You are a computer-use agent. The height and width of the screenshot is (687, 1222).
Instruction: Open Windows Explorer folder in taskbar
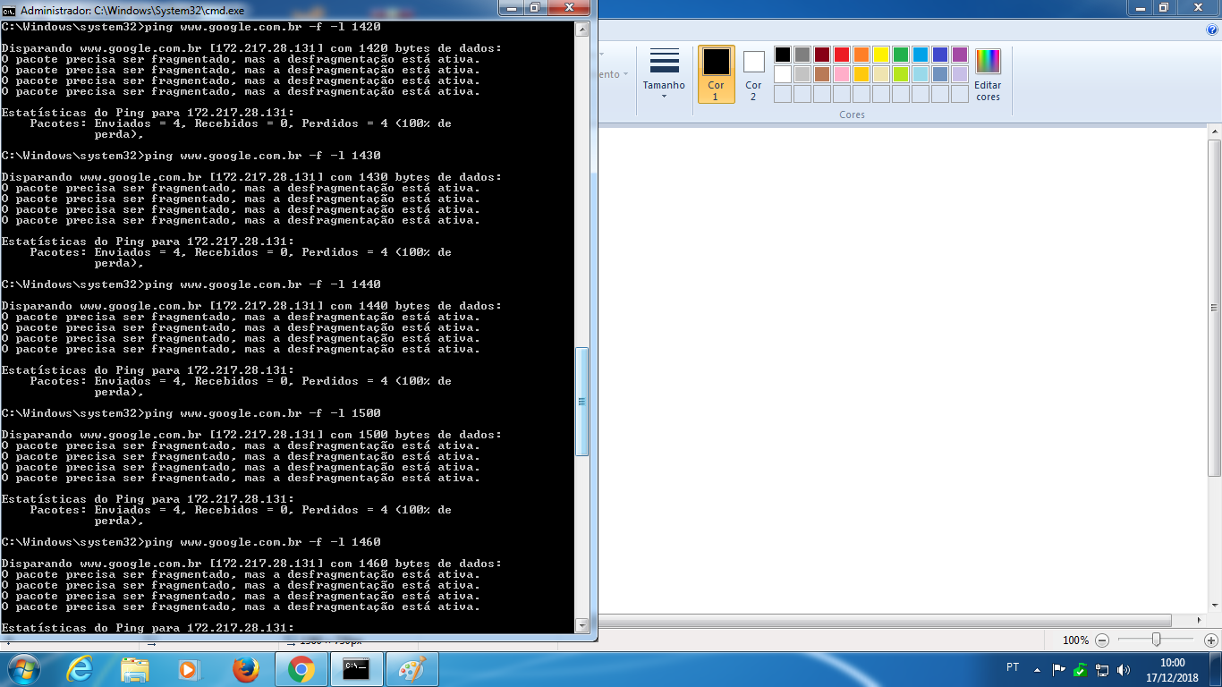click(x=135, y=669)
